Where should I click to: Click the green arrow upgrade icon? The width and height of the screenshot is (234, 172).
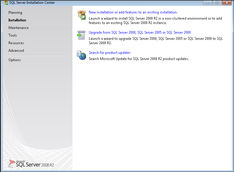pyautogui.click(x=81, y=35)
